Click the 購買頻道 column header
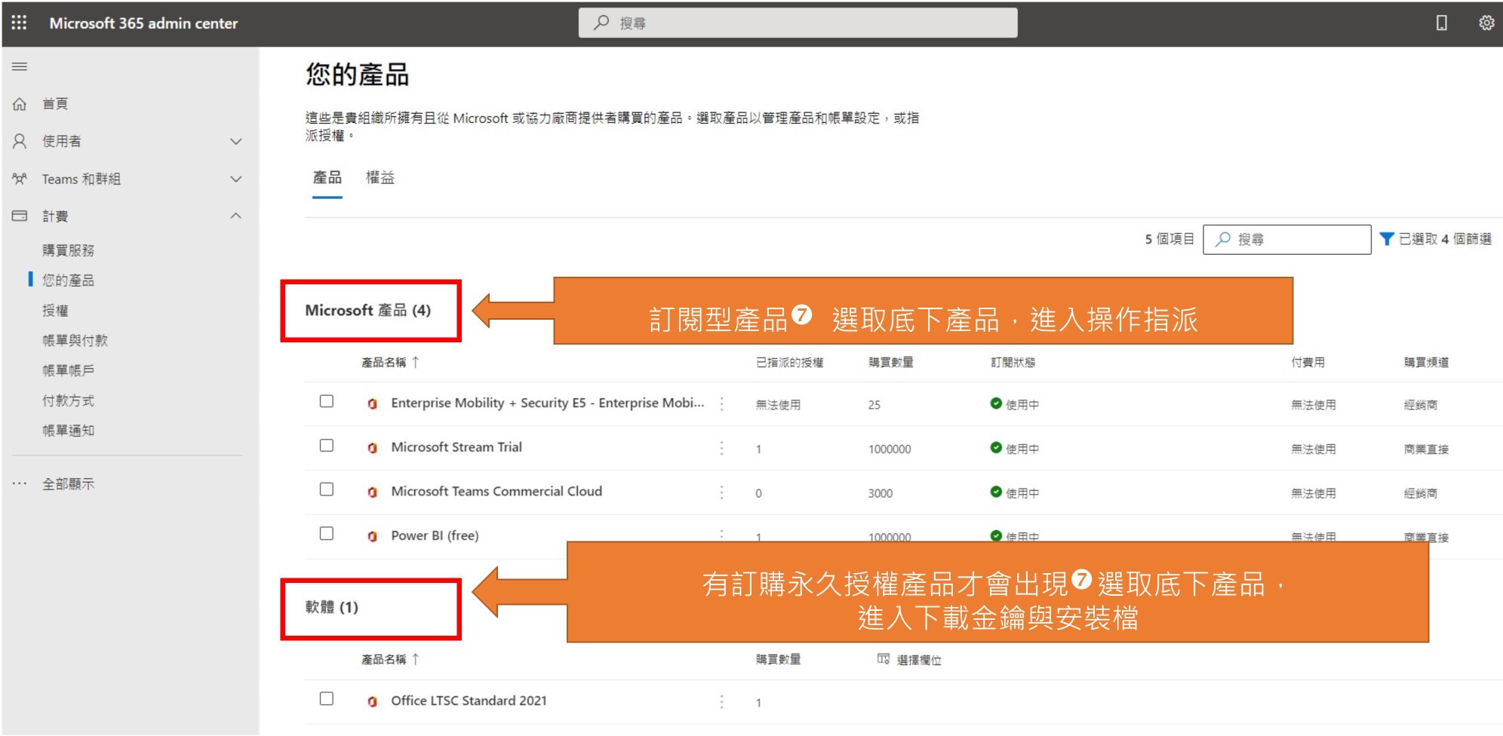Screen dimensions: 1503x736 coord(1426,362)
